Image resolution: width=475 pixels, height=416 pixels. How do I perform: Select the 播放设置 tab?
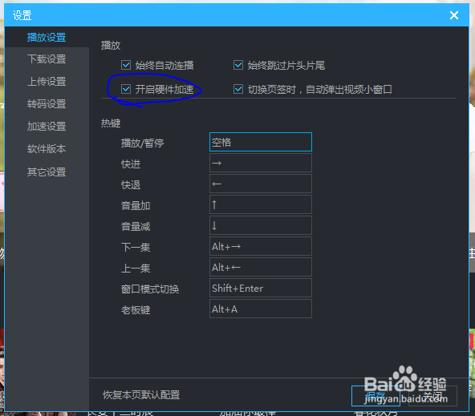pos(47,37)
